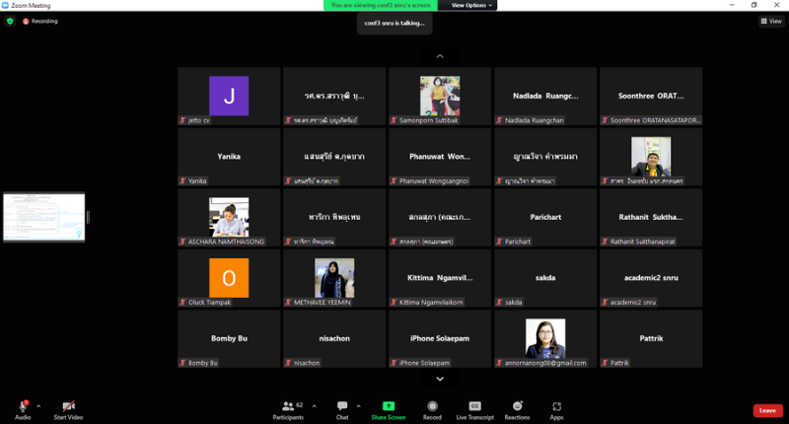This screenshot has height=424, width=789.
Task: Click the red Leave button
Action: (766, 410)
